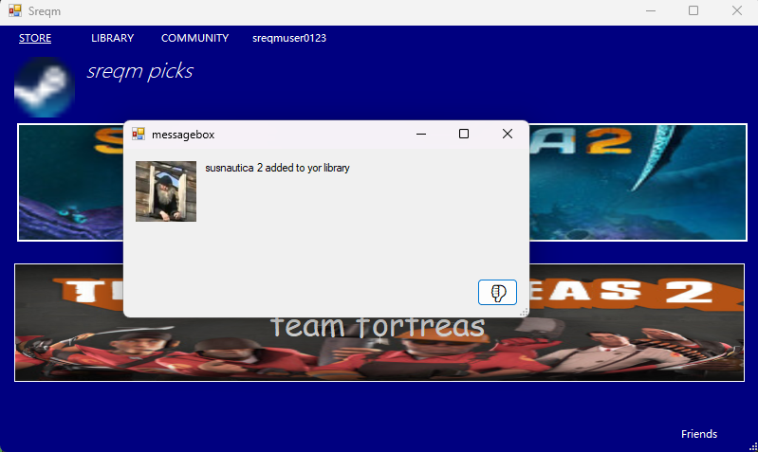This screenshot has height=452, width=758.
Task: Click the Sreqm window title icon
Action: tap(15, 10)
